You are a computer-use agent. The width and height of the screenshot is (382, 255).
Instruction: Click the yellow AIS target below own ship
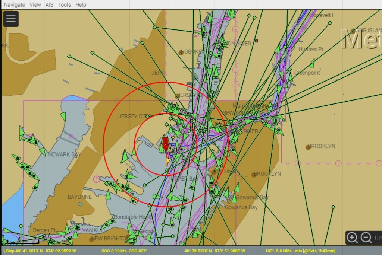168,160
